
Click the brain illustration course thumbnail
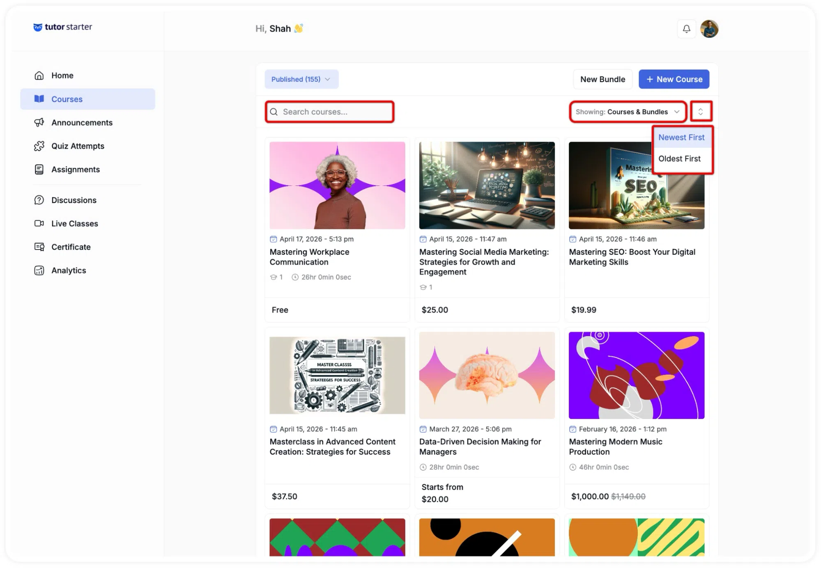click(x=487, y=376)
